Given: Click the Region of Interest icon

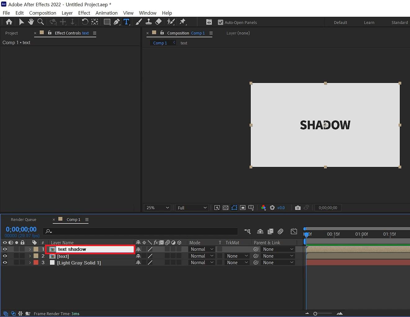Looking at the screenshot, I should [x=243, y=208].
